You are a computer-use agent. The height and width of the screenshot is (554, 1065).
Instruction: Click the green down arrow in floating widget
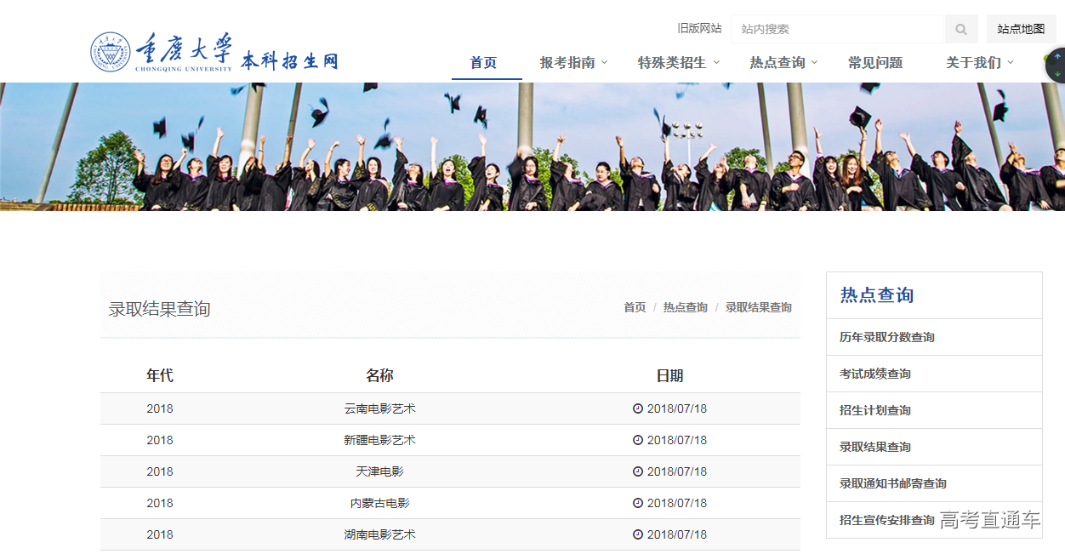coord(1057,72)
